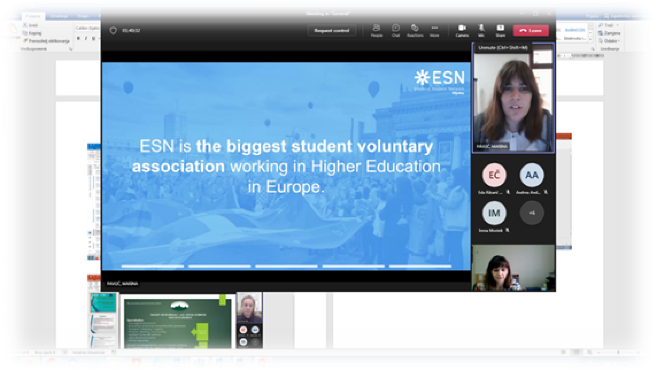Show the +6 additional participants
Image resolution: width=657 pixels, height=370 pixels.
click(x=532, y=213)
